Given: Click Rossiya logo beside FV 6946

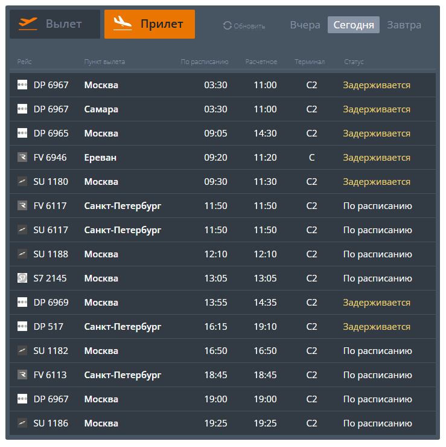Looking at the screenshot, I should coord(22,157).
